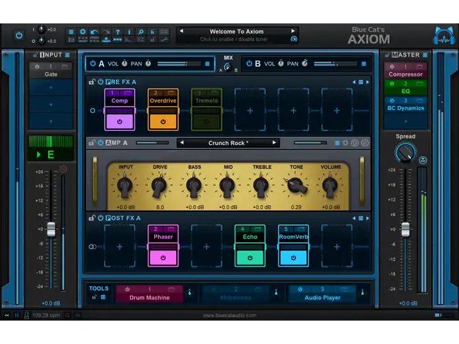Open PRE FX A preset menu icon
This screenshot has height=344, width=459.
(361, 83)
